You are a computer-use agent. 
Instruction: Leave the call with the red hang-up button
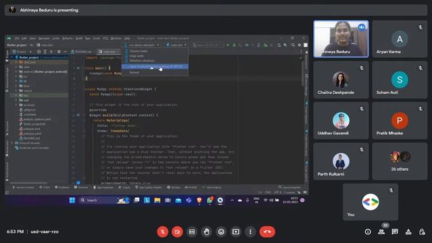(x=267, y=232)
